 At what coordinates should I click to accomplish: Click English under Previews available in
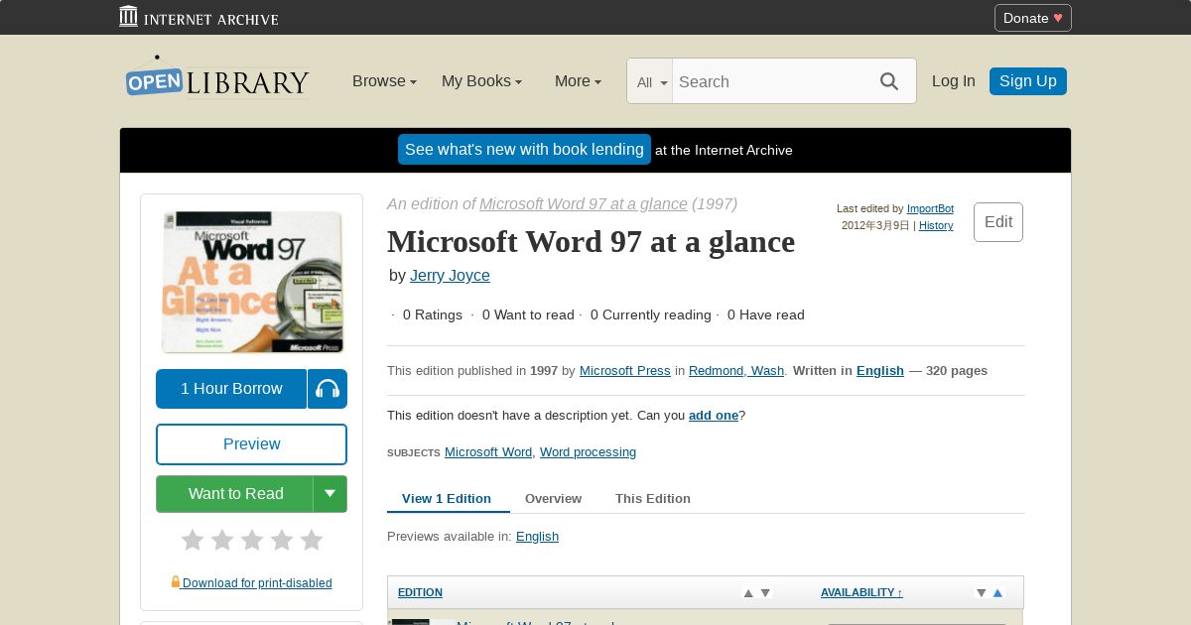point(537,536)
